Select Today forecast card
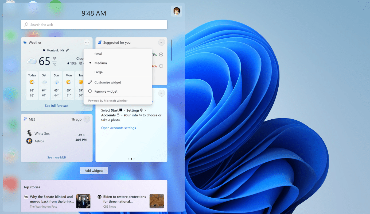Viewport: 370px width, 214px height. pyautogui.click(x=32, y=86)
